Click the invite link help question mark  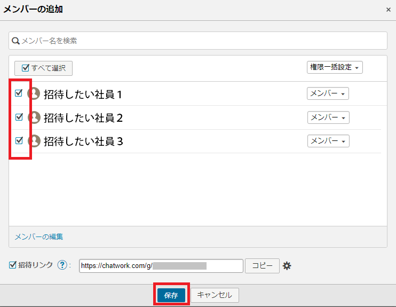click(x=62, y=265)
